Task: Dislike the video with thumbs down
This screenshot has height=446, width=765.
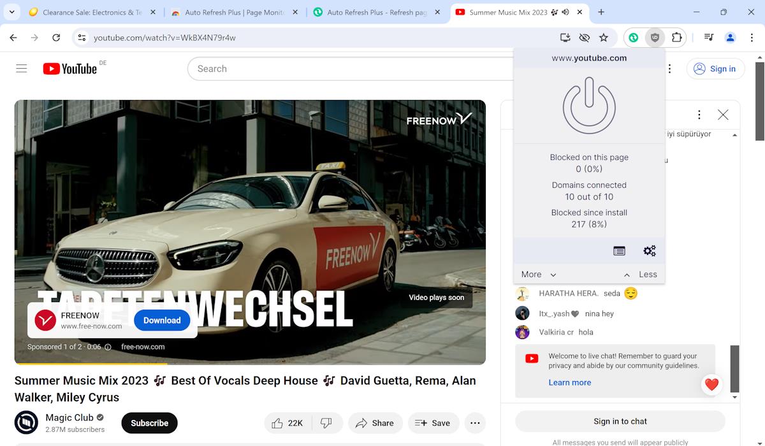Action: coord(326,422)
